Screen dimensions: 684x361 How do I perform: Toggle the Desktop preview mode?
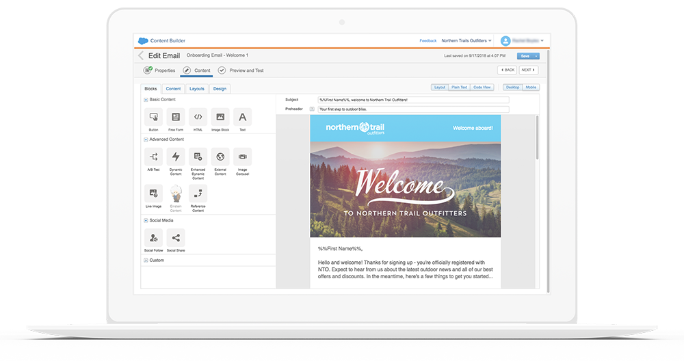coord(512,88)
